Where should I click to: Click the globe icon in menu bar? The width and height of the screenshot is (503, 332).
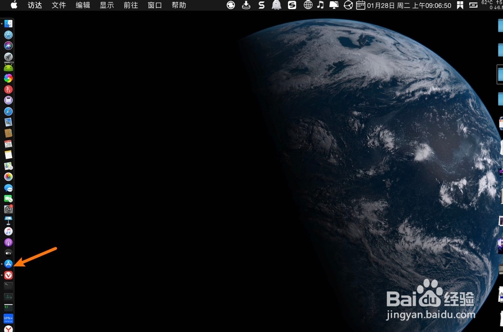point(308,5)
